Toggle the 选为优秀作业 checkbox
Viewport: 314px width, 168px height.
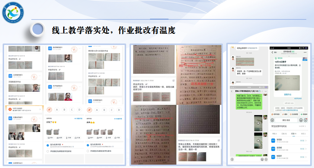tap(47, 145)
